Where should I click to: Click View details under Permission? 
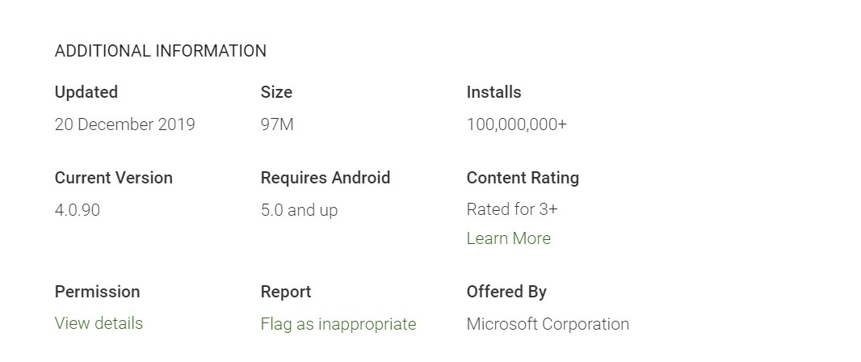point(99,323)
